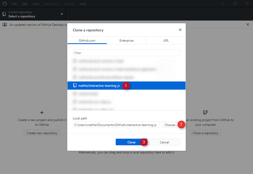
Task: Click the blue Clone button
Action: coord(131,142)
